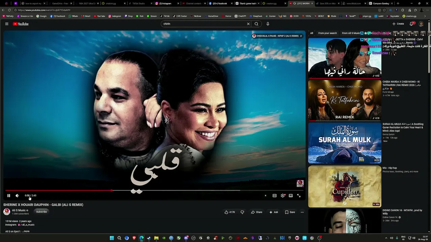Start voice search with microphone
Screen dimensions: 431x242
point(268,24)
